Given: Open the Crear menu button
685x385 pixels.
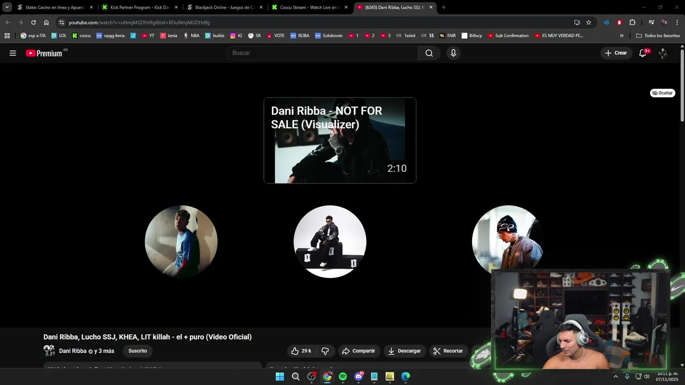Looking at the screenshot, I should point(616,53).
